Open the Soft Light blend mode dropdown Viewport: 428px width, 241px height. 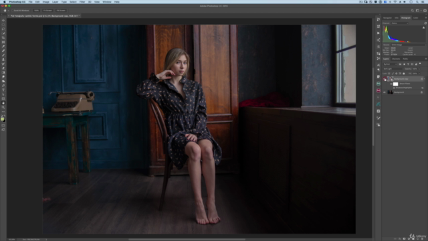tap(393, 69)
